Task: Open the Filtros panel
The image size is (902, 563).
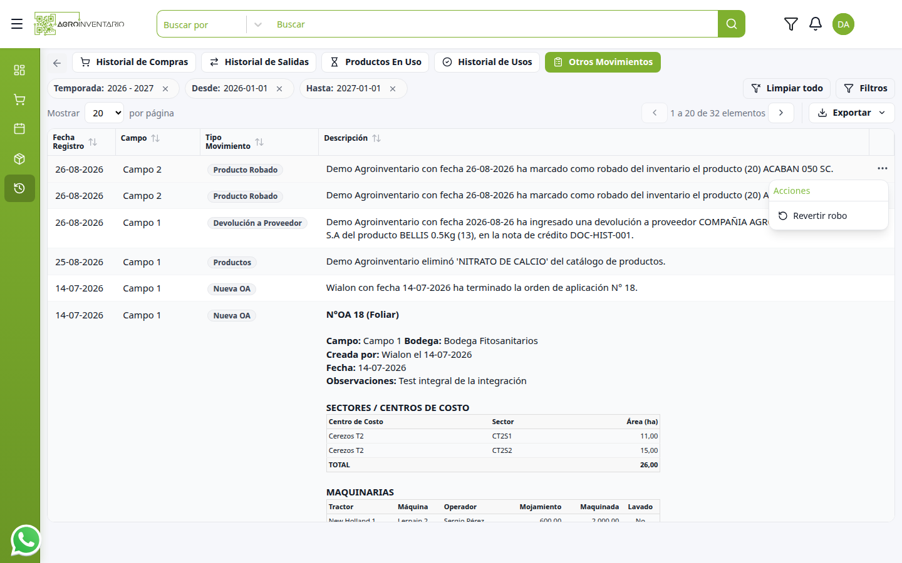Action: (x=865, y=88)
